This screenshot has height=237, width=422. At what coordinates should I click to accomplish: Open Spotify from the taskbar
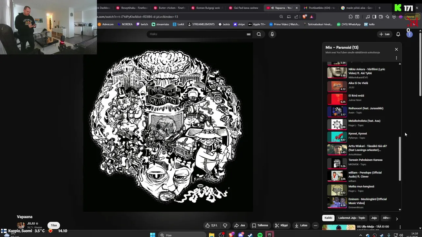pyautogui.click(x=260, y=235)
